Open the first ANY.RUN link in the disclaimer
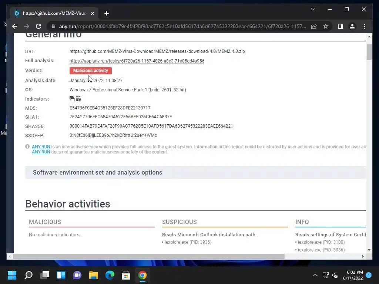This screenshot has width=379, height=284. pyautogui.click(x=41, y=146)
